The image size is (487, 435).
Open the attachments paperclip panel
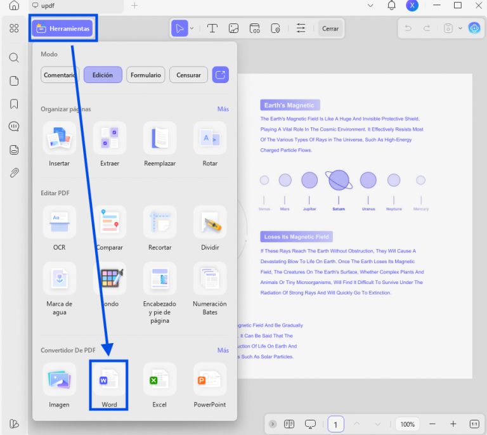[x=14, y=172]
